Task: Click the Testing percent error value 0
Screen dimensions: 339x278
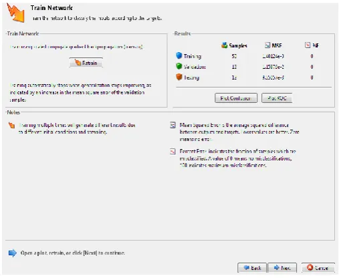Action: pos(312,78)
